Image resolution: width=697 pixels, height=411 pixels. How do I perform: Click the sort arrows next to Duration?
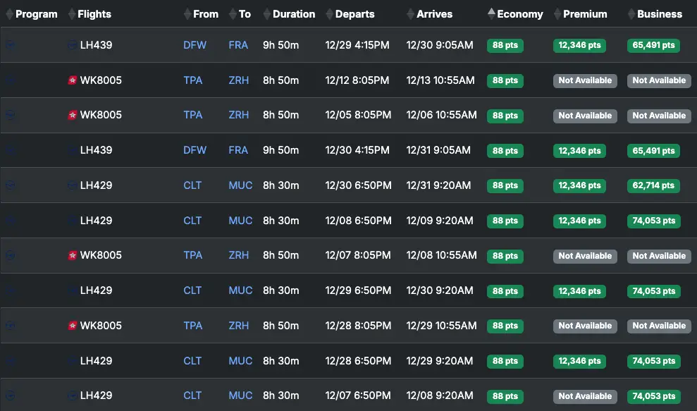point(266,14)
